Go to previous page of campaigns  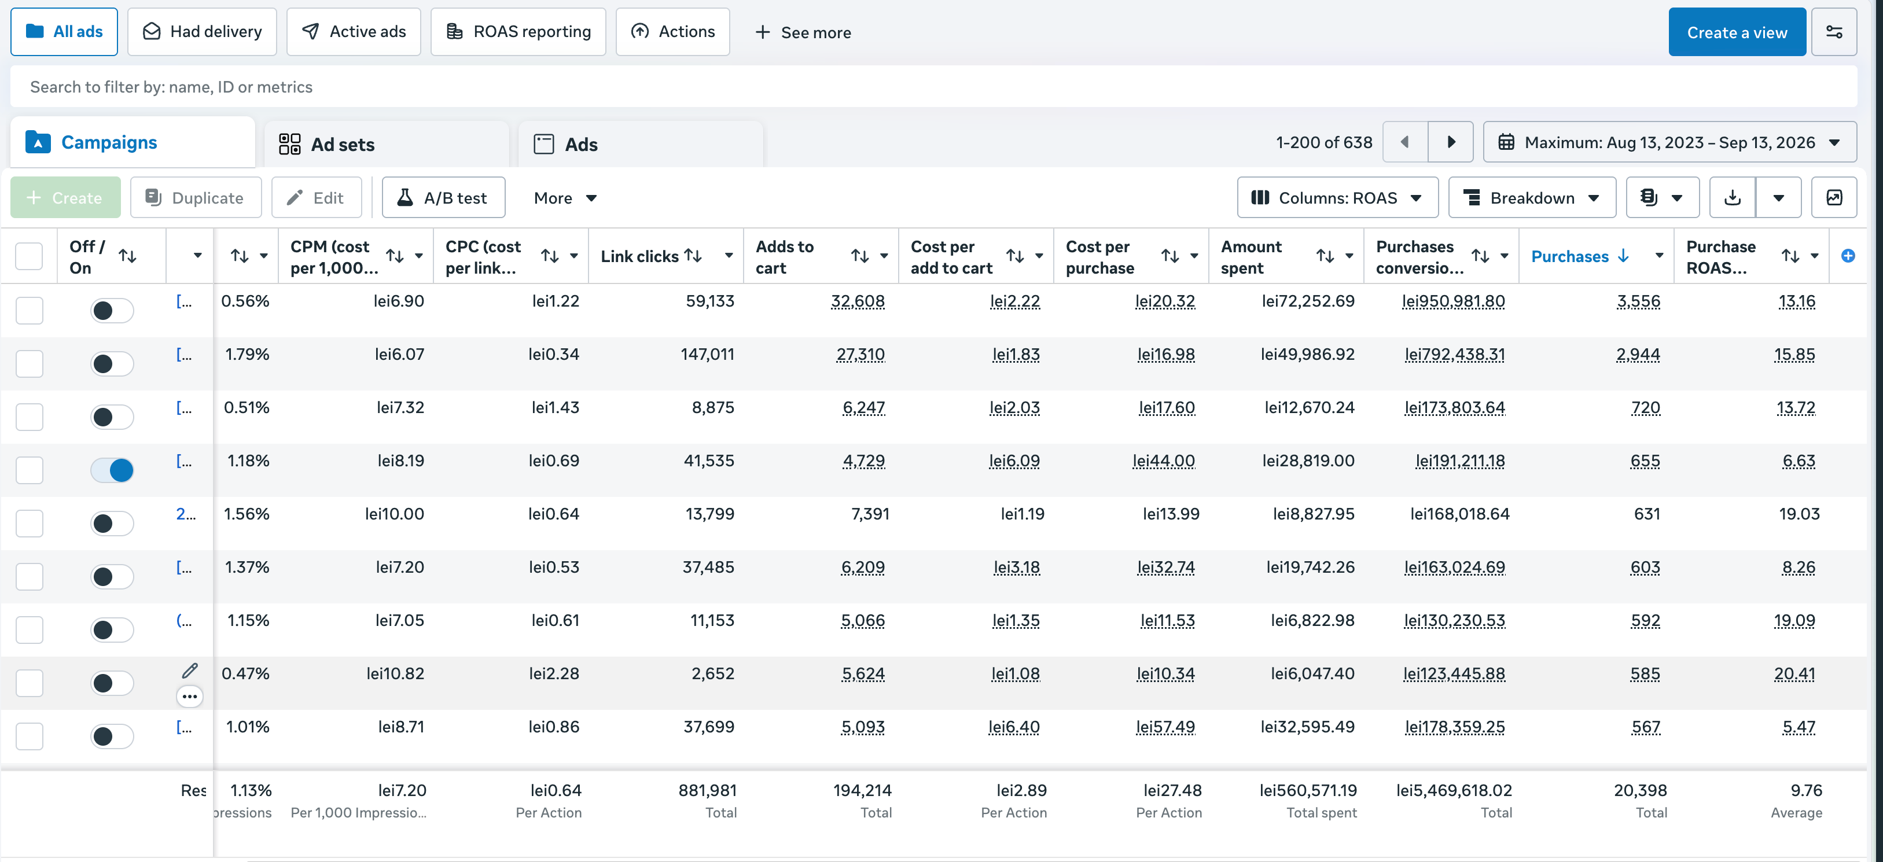tap(1405, 142)
